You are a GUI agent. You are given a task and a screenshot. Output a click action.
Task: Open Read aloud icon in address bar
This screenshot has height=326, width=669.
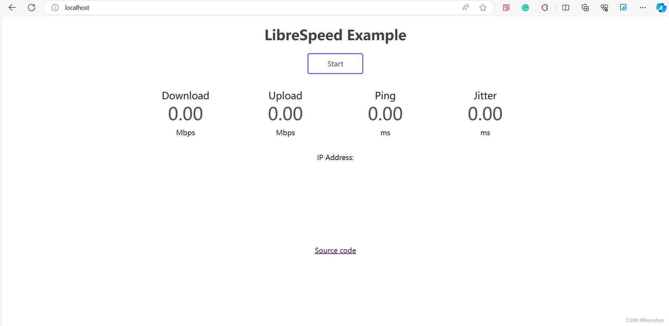coord(466,8)
